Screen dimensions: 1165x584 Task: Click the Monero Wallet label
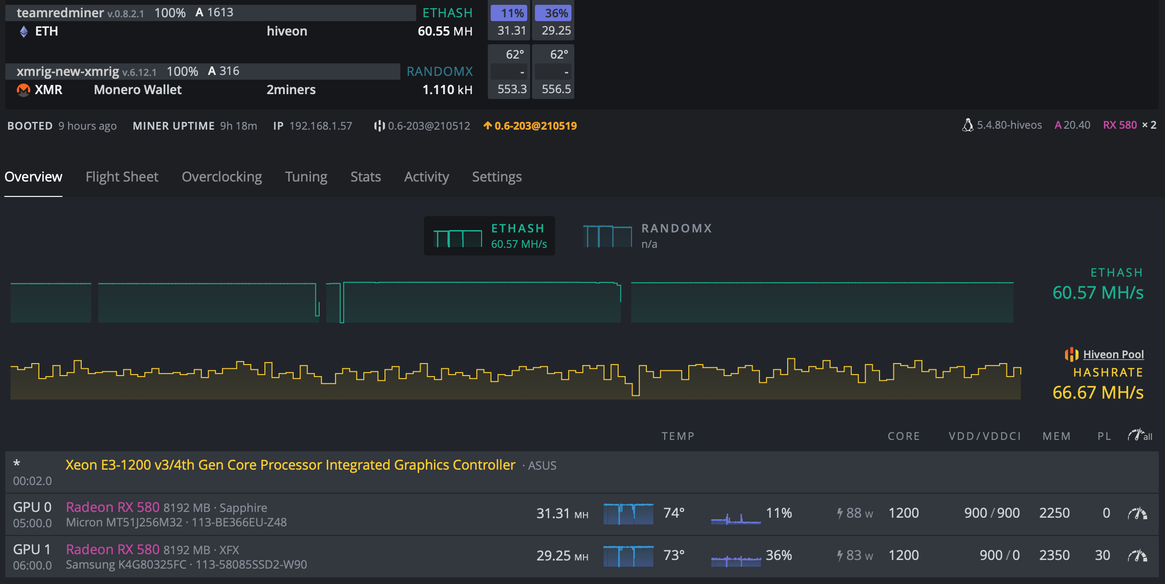(137, 90)
